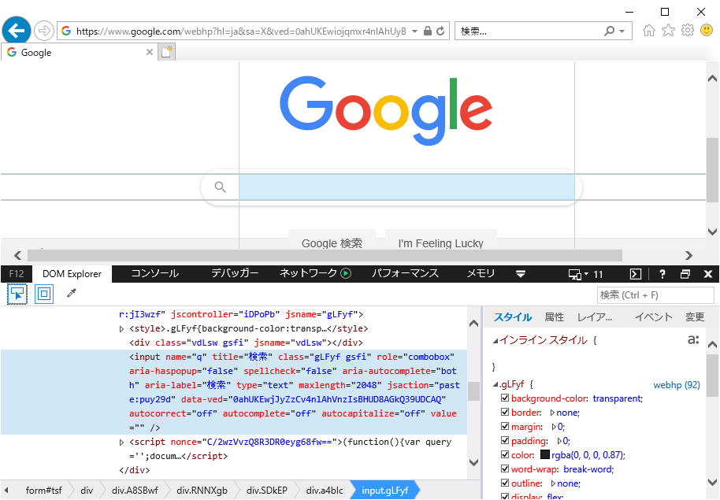Open the 属性 styles-pane tab
The width and height of the screenshot is (720, 500).
(555, 317)
